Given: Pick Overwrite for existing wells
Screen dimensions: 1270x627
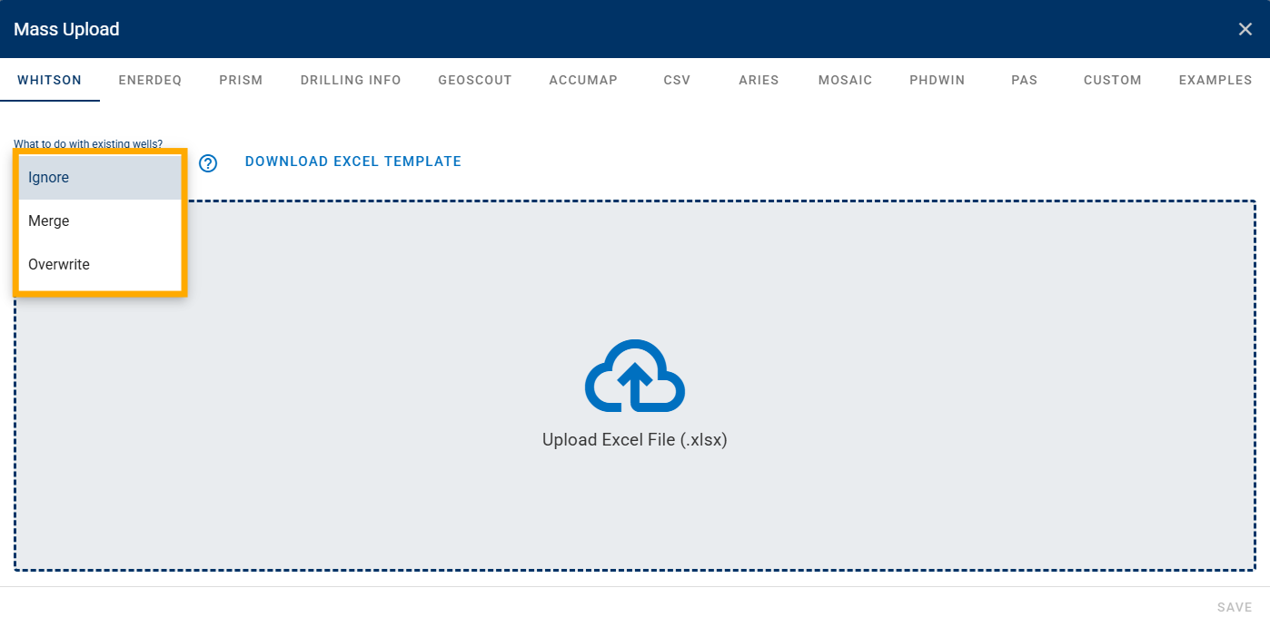Looking at the screenshot, I should [x=100, y=265].
